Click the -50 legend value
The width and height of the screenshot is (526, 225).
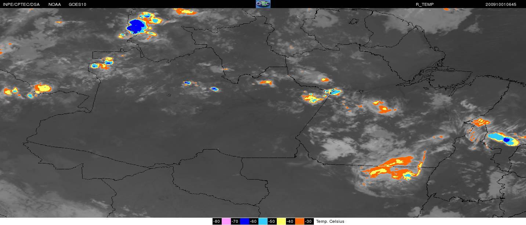pos(272,221)
